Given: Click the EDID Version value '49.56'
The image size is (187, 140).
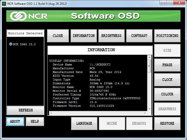Looking at the screenshot, I should point(94,76).
